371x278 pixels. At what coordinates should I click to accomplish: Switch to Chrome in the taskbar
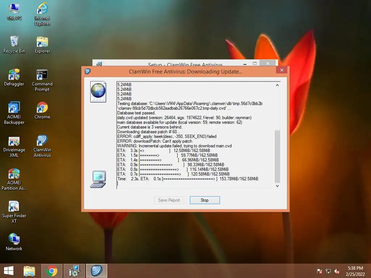[52, 271]
